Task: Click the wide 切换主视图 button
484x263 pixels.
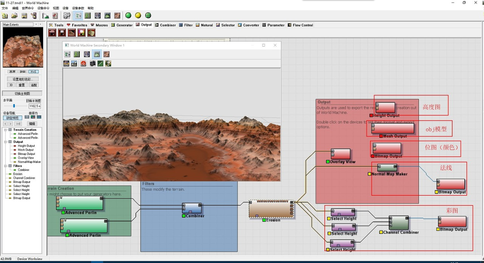Action: click(22, 94)
